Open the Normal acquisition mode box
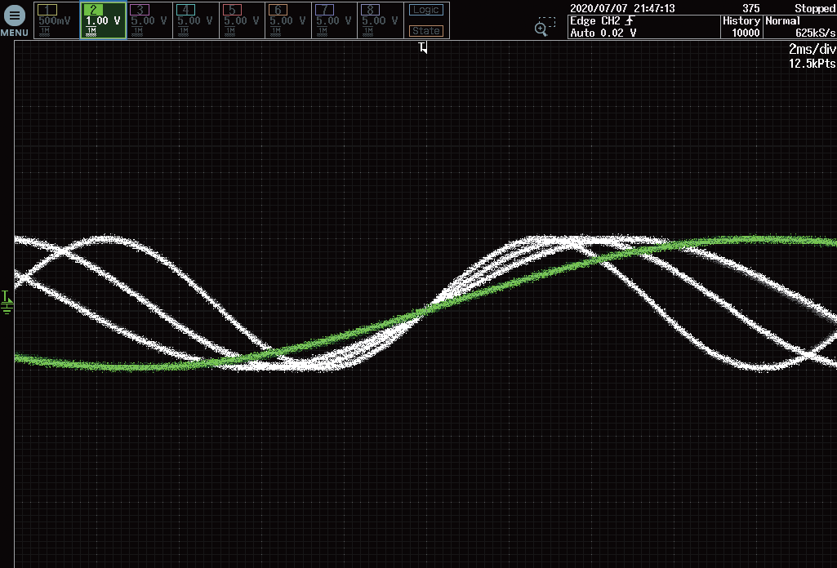837x568 pixels. 799,27
